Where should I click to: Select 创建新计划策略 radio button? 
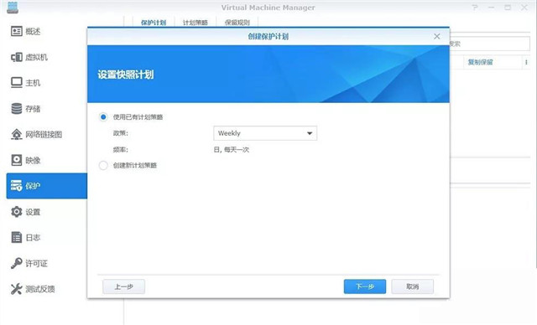pos(103,165)
